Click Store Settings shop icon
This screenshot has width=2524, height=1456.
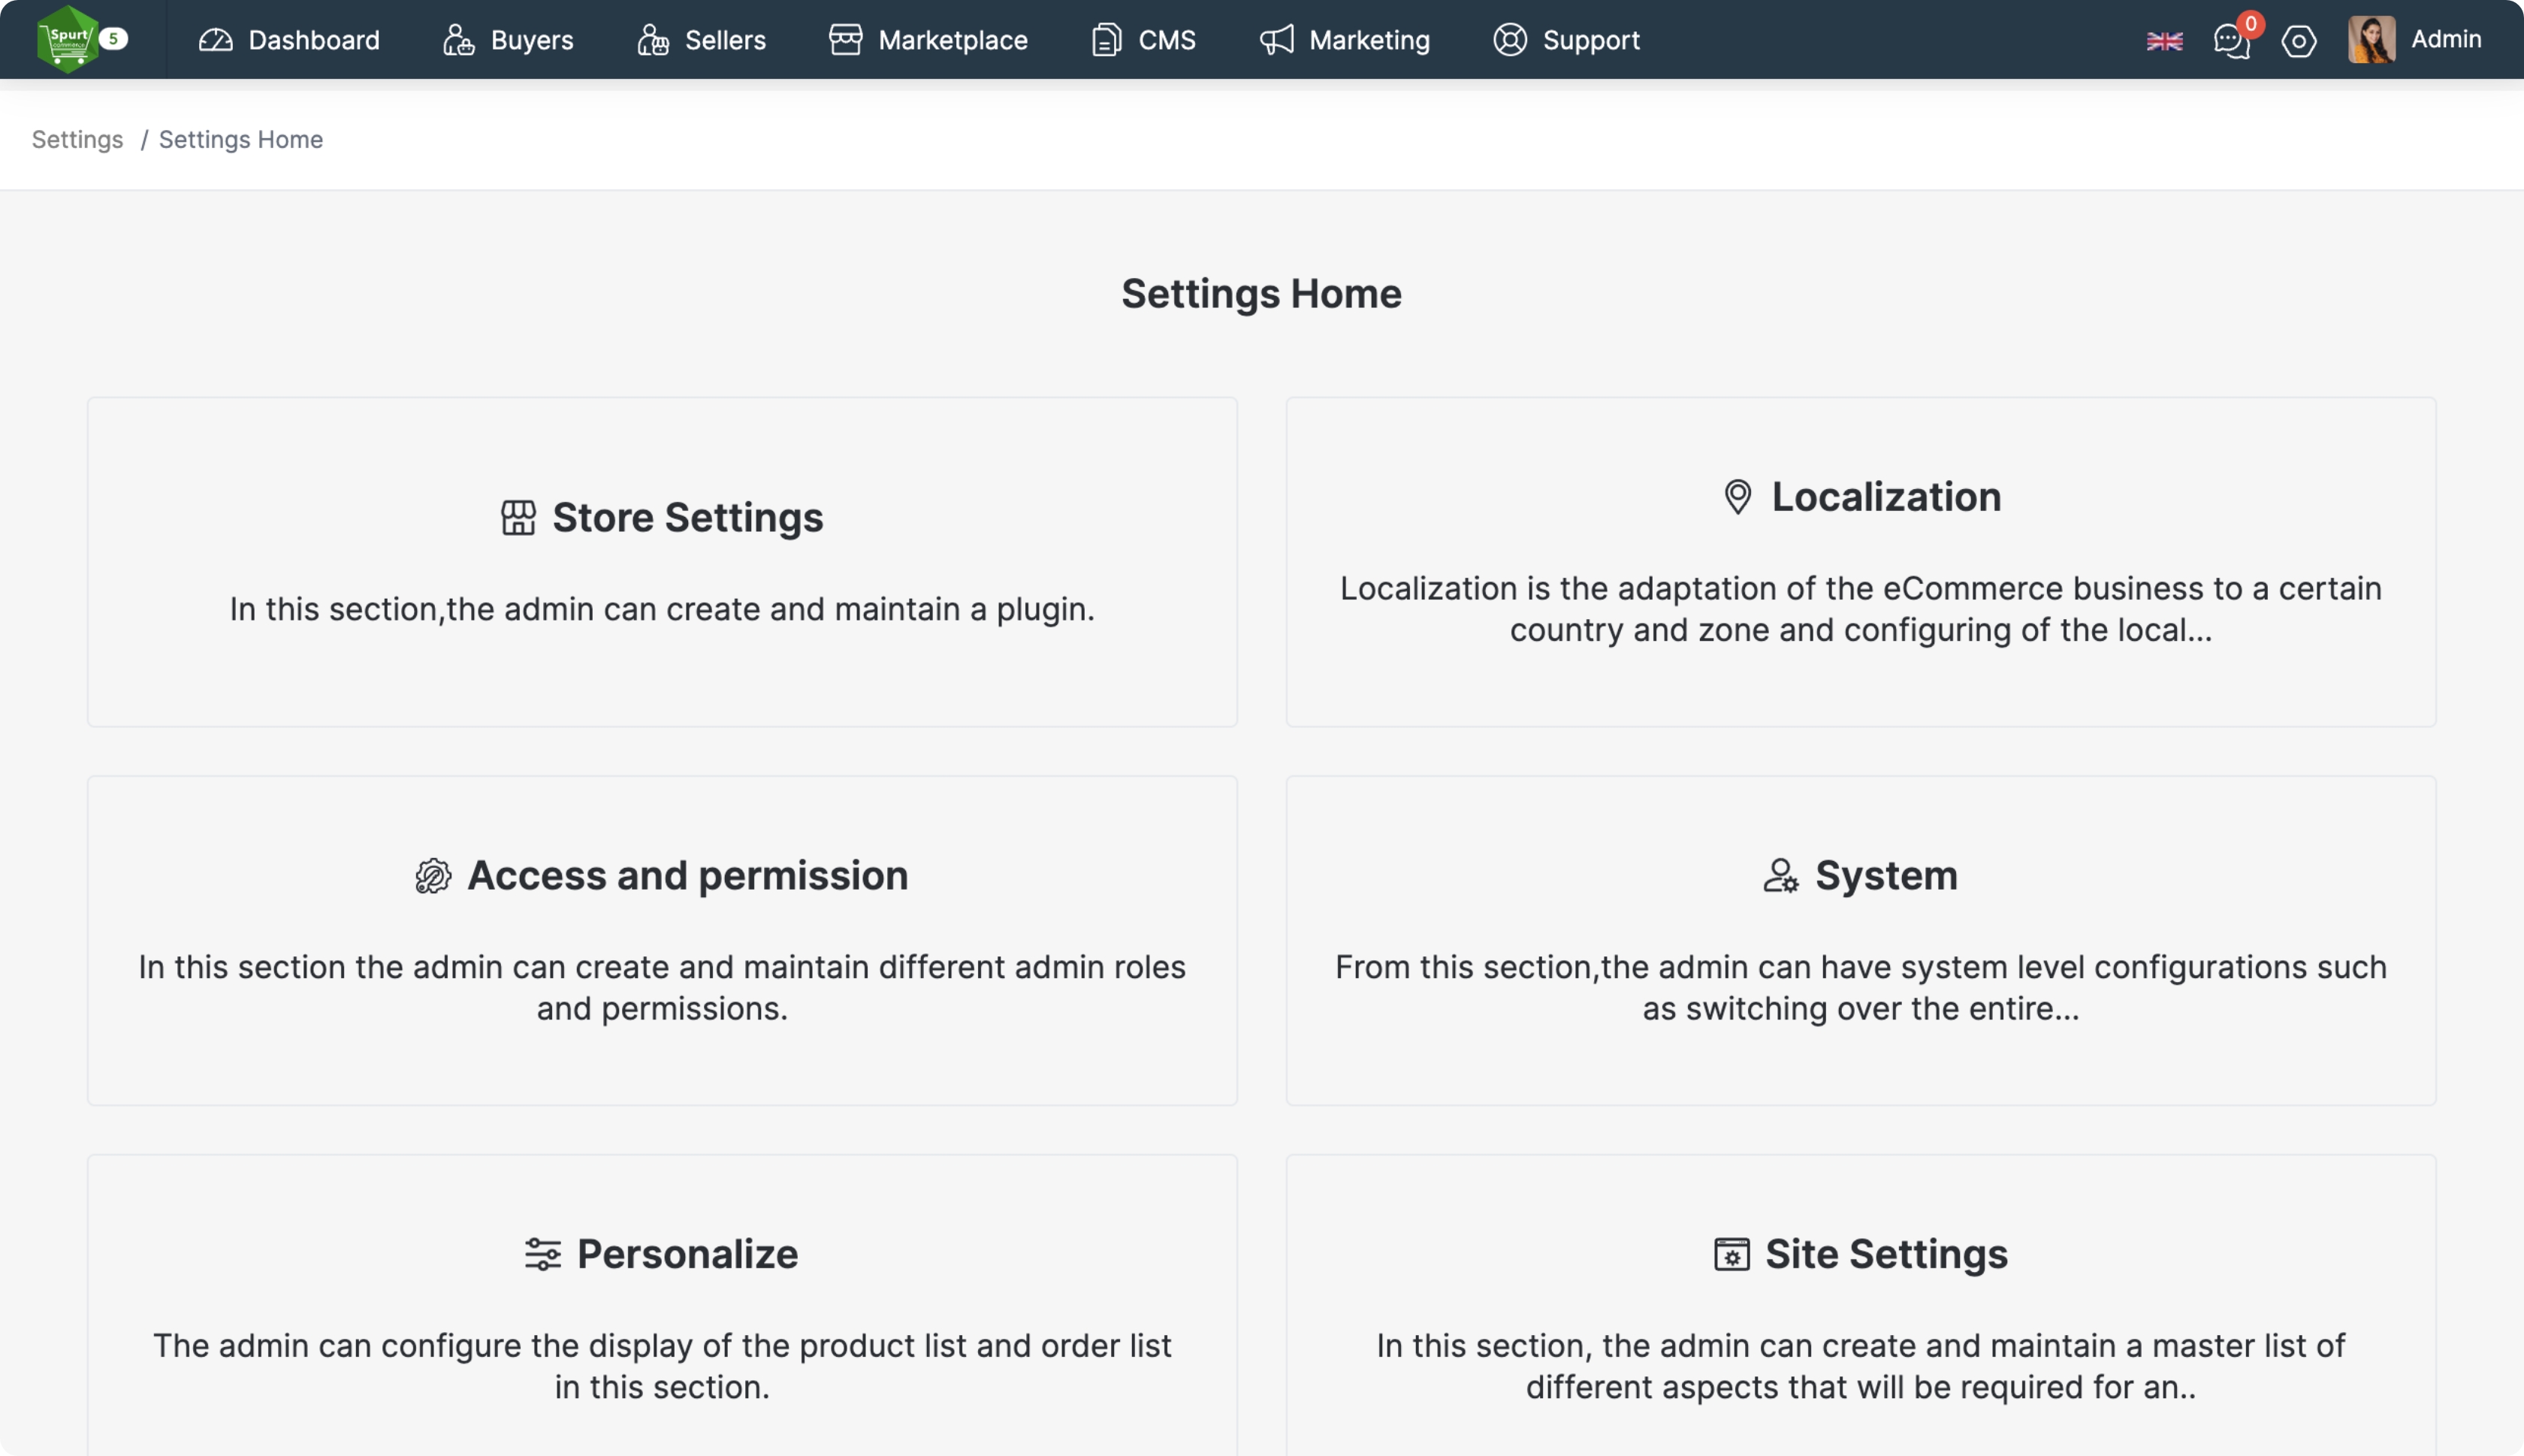pyautogui.click(x=518, y=518)
